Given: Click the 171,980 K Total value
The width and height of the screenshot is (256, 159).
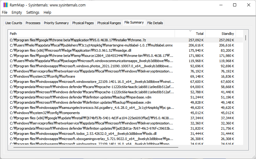Looking at the screenshot, I should point(196,56).
